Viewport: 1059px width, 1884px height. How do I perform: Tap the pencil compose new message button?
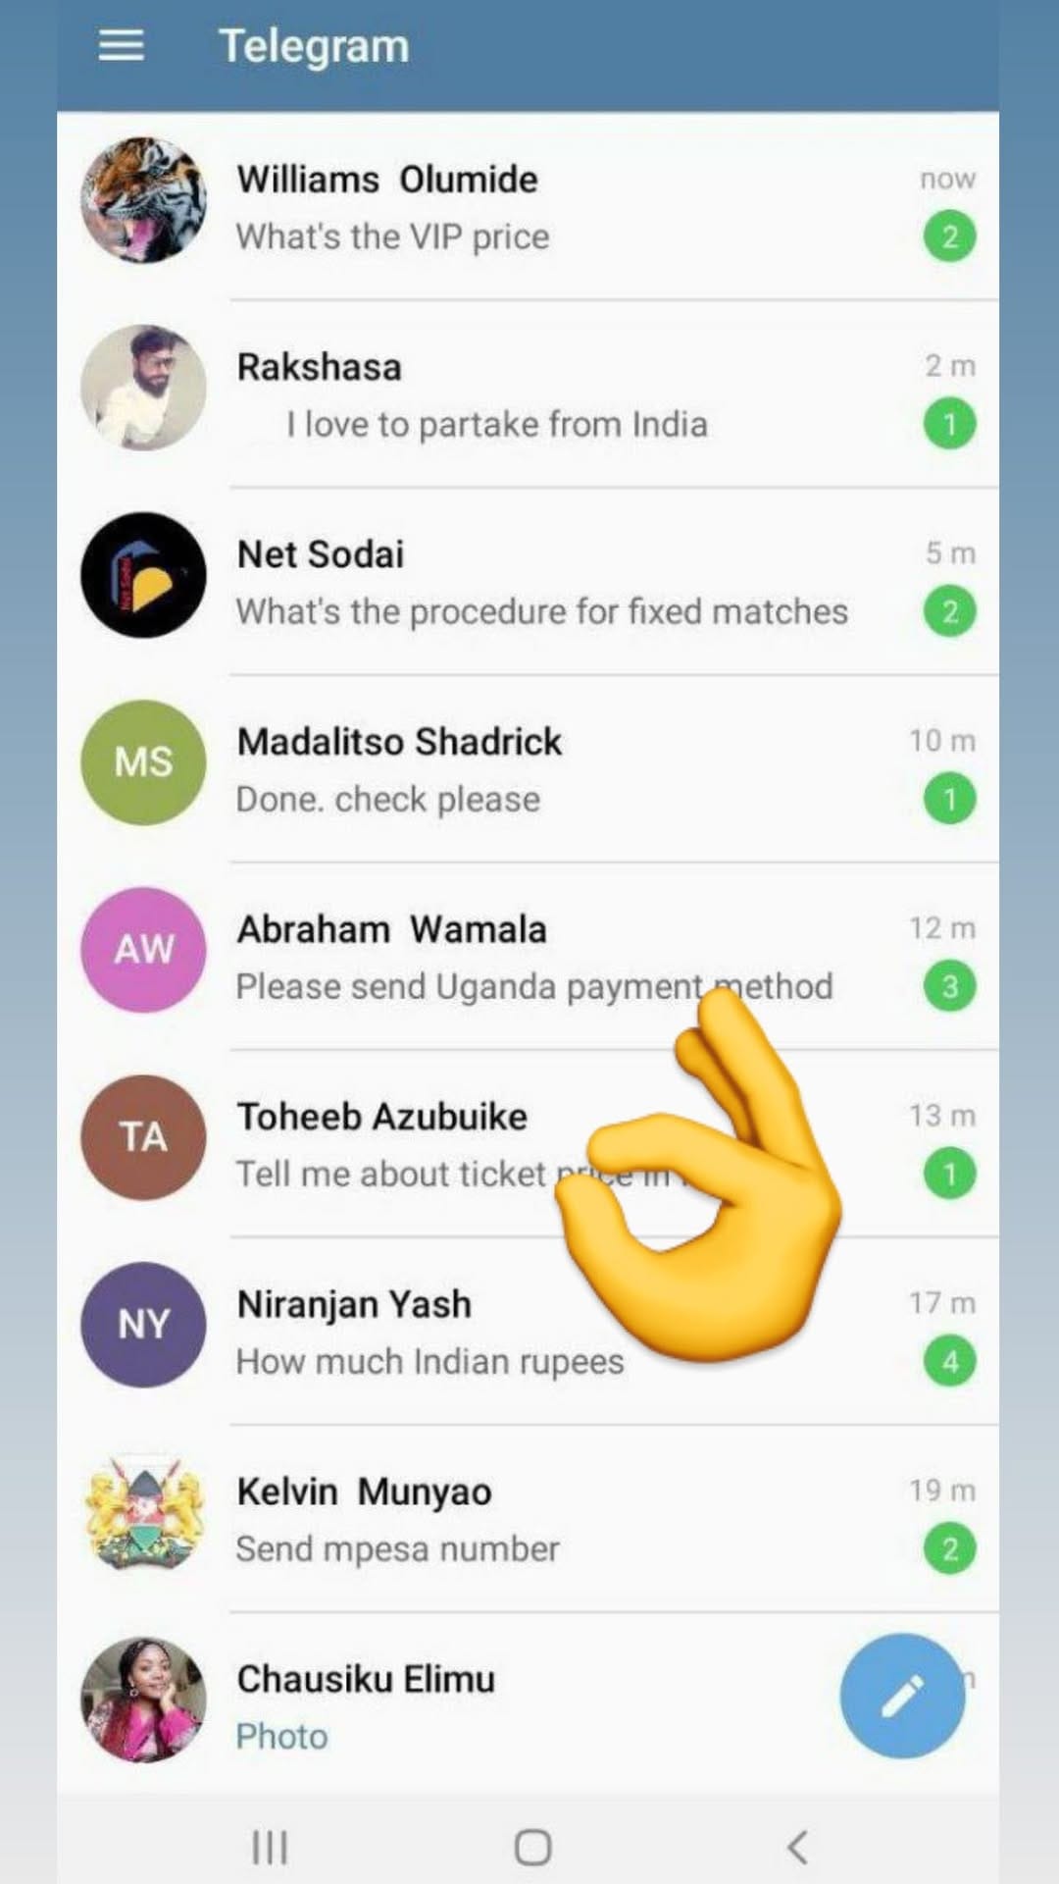[902, 1696]
